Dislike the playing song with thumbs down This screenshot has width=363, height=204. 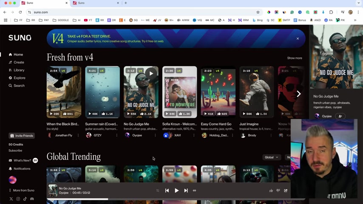278,190
